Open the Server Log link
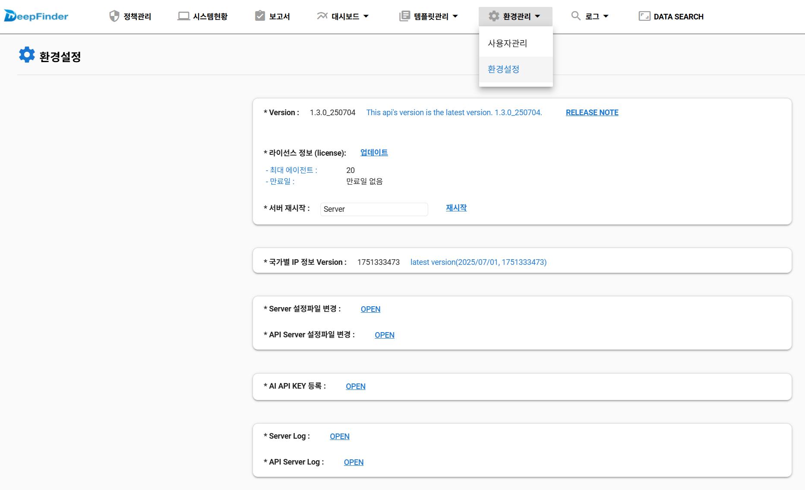Image resolution: width=805 pixels, height=490 pixels. coord(340,437)
